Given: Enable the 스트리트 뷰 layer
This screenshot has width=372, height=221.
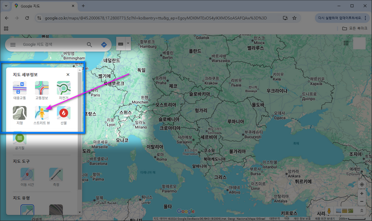Looking at the screenshot, I should (42, 116).
